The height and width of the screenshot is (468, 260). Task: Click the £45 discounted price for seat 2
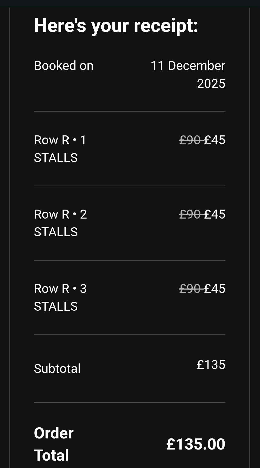[x=215, y=214]
